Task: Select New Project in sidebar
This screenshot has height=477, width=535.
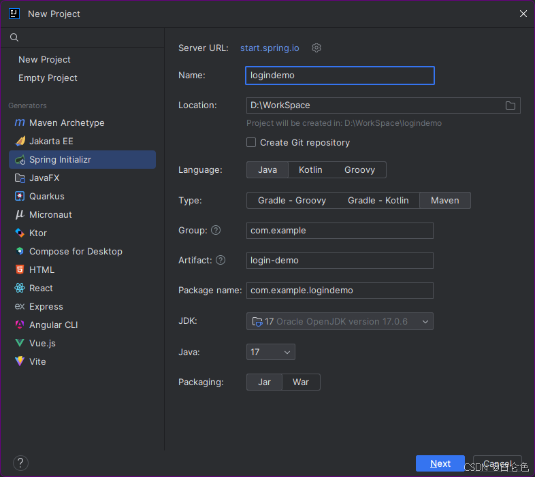Action: click(44, 59)
